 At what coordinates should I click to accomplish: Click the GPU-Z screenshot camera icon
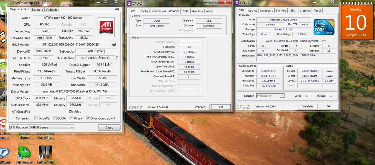(x=117, y=9)
